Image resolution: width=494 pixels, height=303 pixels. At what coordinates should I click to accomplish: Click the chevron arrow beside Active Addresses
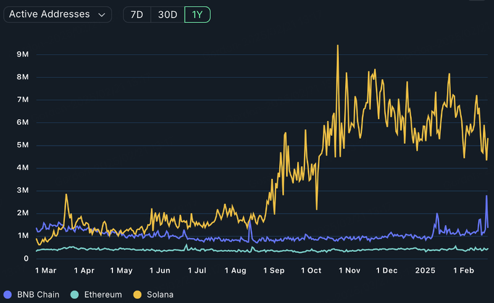point(101,15)
